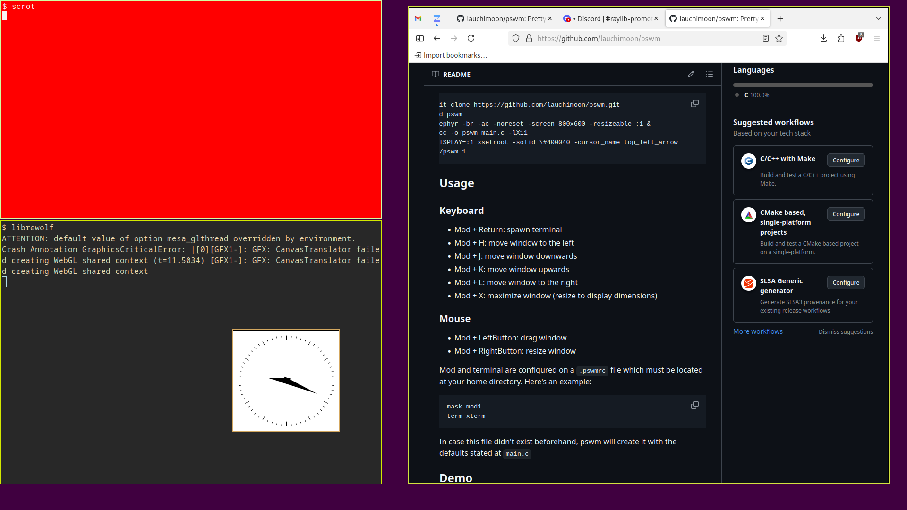
Task: Copy the .pswmrc example code block
Action: point(694,405)
